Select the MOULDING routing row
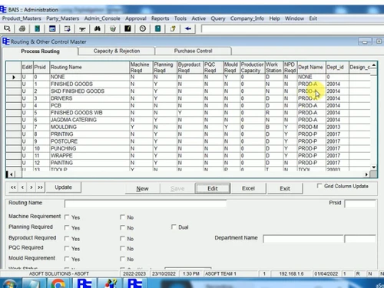The image size is (384, 288). pos(188,127)
